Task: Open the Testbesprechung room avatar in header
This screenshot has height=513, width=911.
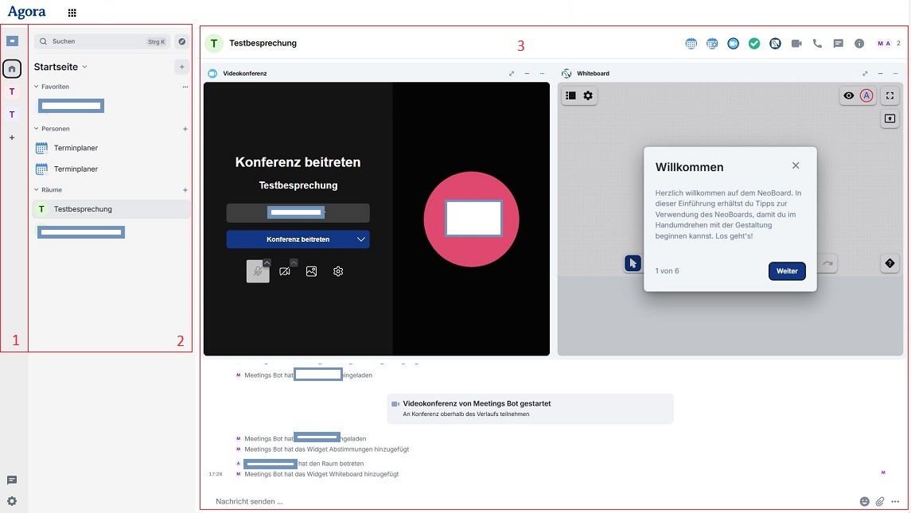Action: click(214, 44)
